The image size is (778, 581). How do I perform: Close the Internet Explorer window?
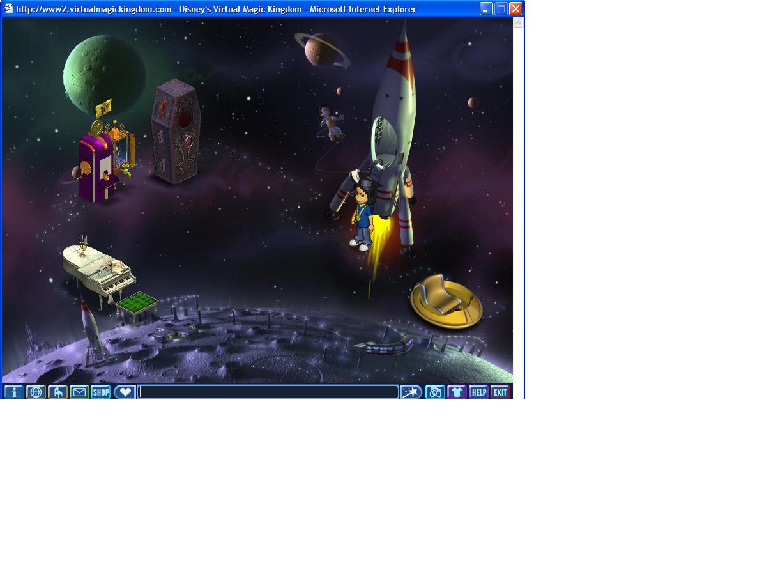[515, 9]
